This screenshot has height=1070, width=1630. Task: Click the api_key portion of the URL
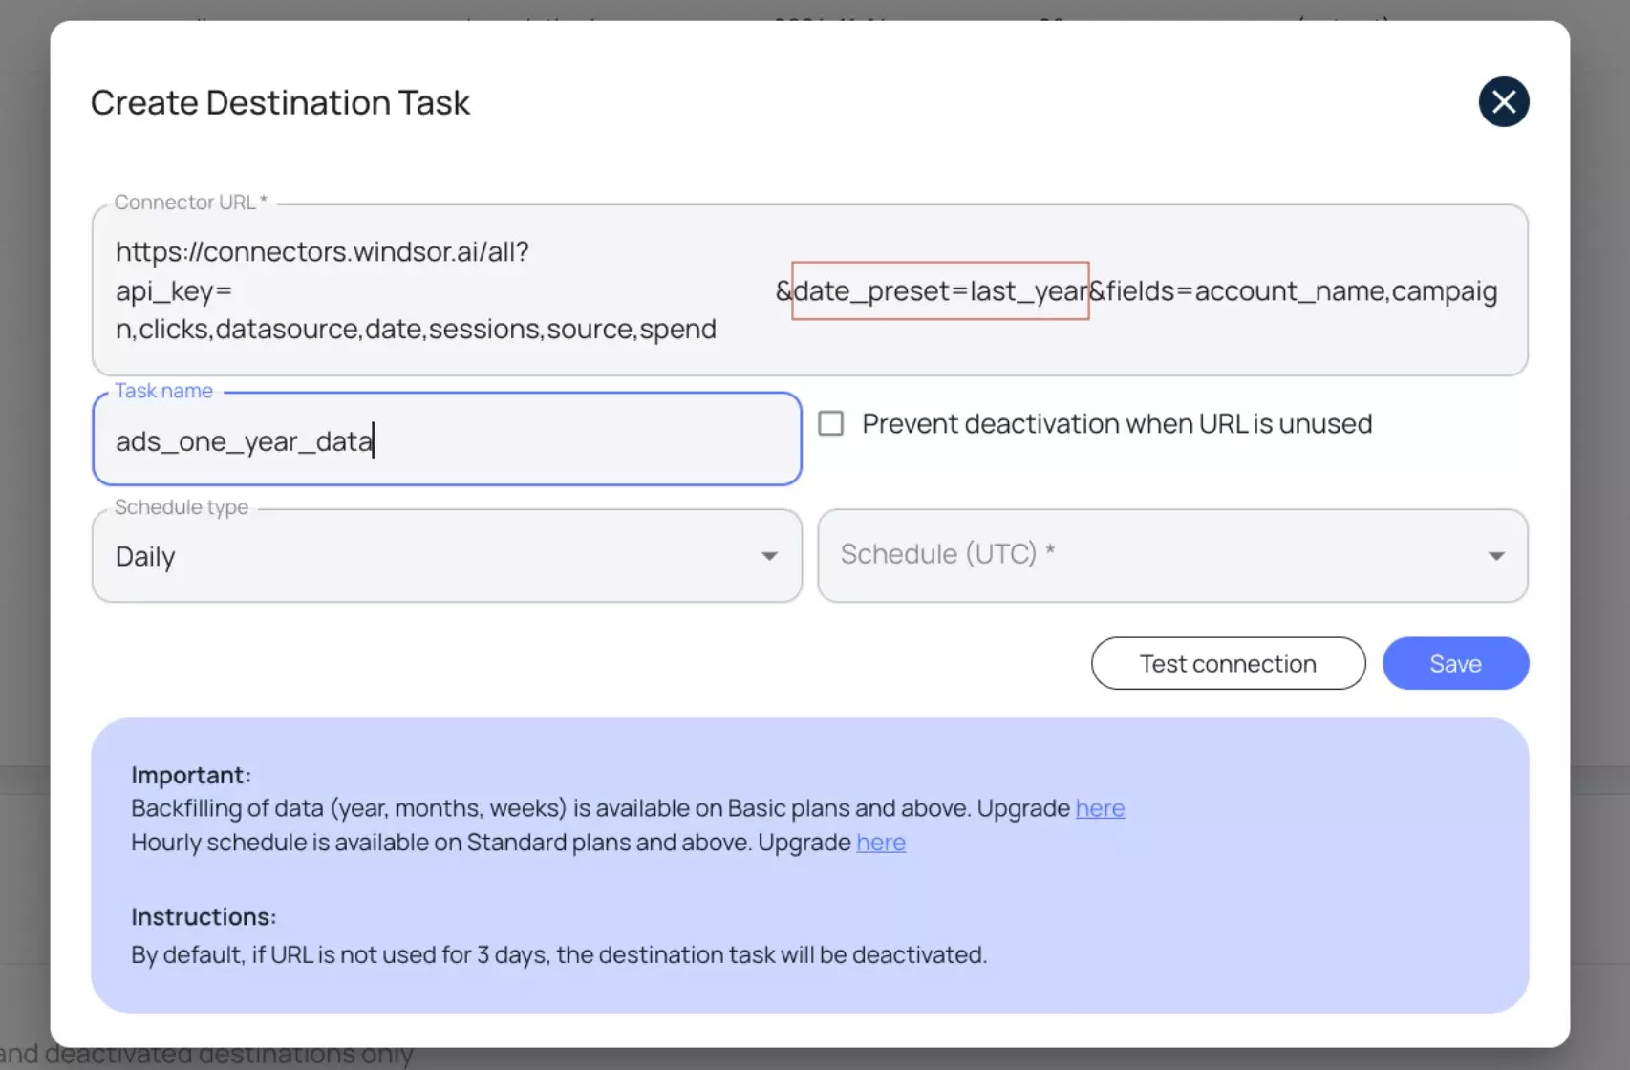point(172,290)
